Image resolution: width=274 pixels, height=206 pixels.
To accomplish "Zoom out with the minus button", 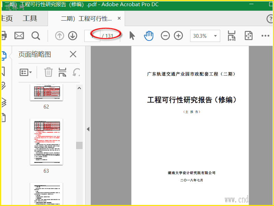I will click(165, 36).
